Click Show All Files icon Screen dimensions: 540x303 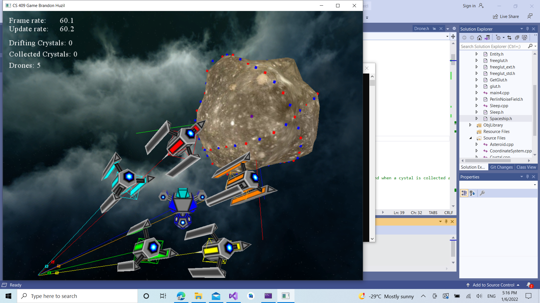(x=525, y=38)
